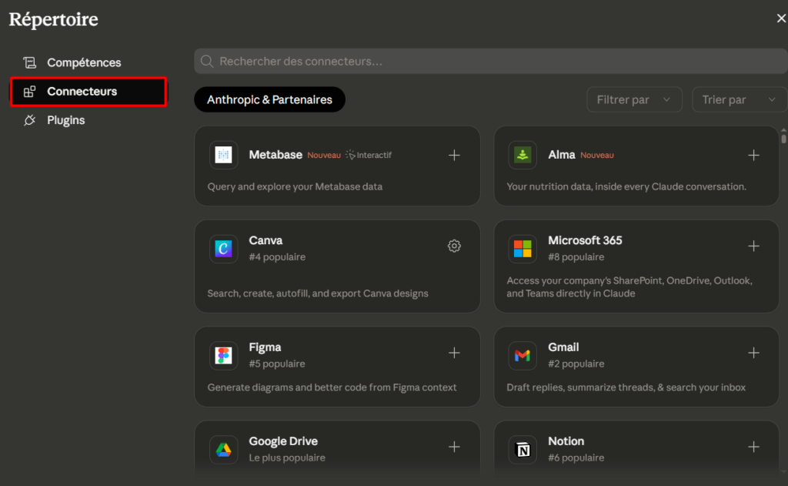Open the Metabase connector title
The height and width of the screenshot is (486, 788).
click(275, 155)
